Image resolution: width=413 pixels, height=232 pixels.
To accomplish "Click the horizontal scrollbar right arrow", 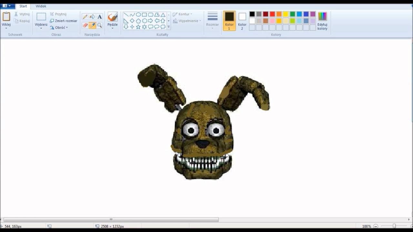I will 409,219.
